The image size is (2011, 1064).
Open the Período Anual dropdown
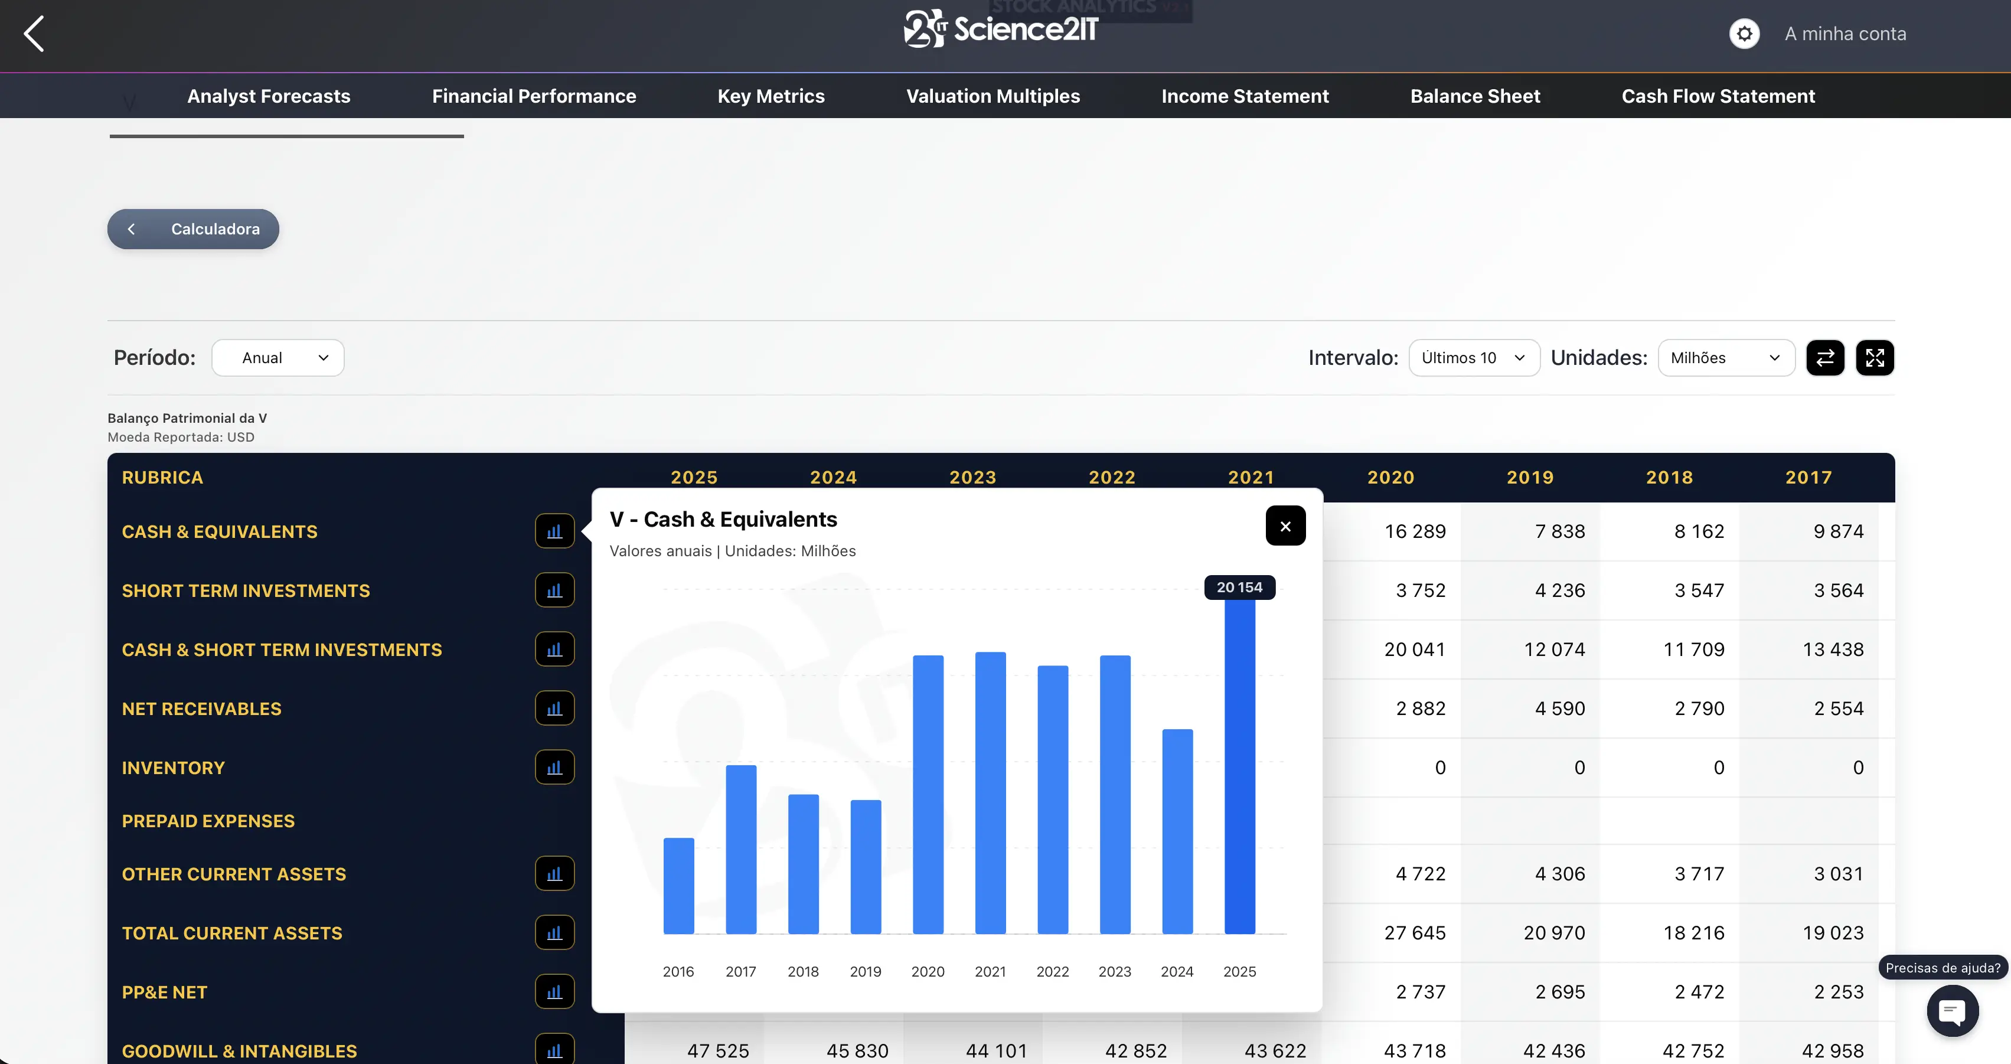pos(278,358)
